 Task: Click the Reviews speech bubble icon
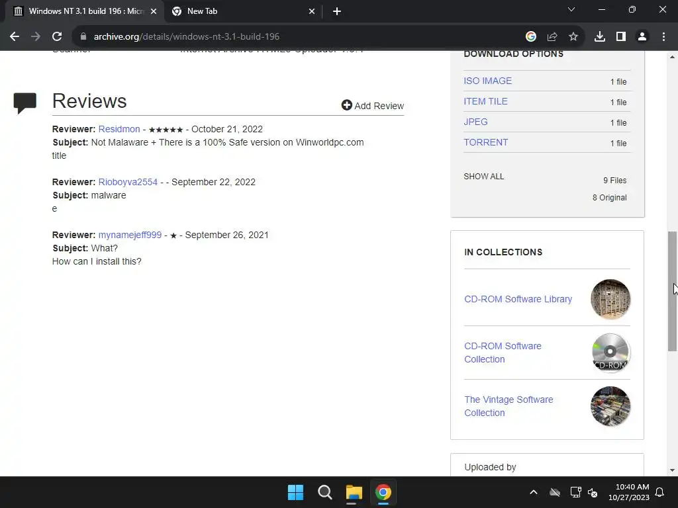(25, 103)
